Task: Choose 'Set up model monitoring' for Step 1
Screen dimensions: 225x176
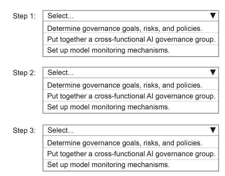Action: click(131, 51)
